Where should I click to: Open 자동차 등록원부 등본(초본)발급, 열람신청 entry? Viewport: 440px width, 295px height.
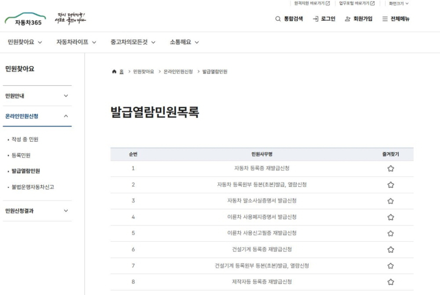262,185
